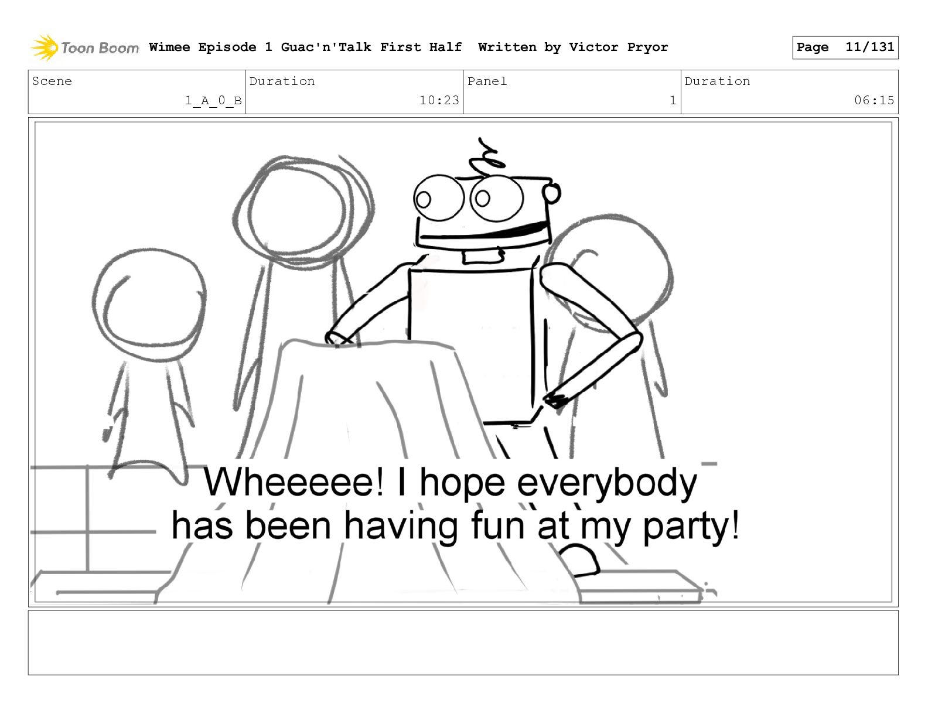Click caption line 'Wheeeee! I hope everybody'
The height and width of the screenshot is (717, 928).
[x=450, y=482]
